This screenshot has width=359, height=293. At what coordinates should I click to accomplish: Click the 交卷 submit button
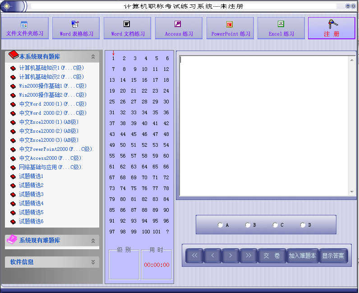pos(272,256)
